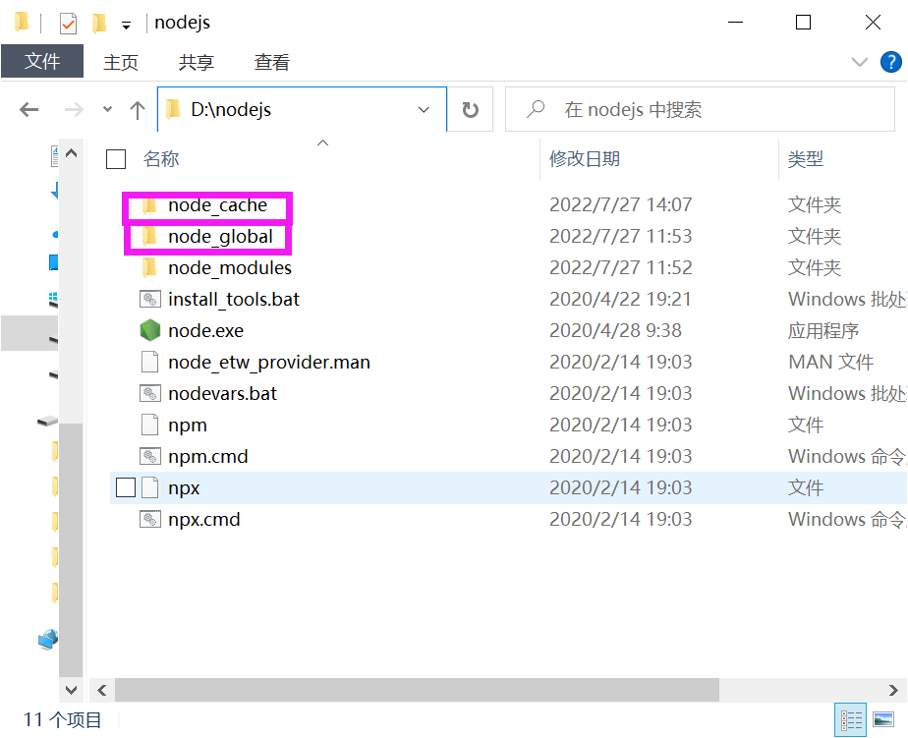Click the npm.cmd file name
908x738 pixels.
[208, 457]
